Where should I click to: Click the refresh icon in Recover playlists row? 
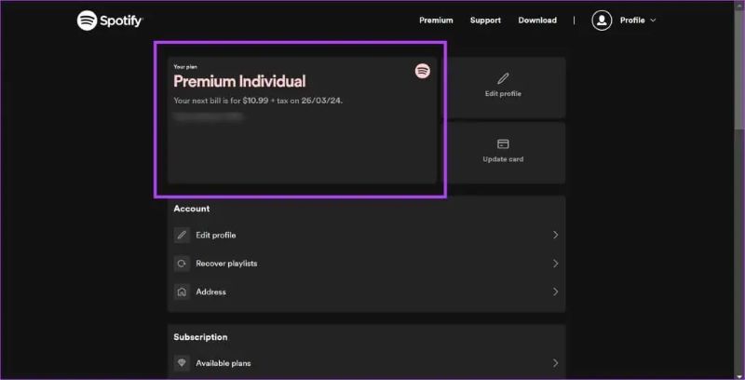coord(182,264)
